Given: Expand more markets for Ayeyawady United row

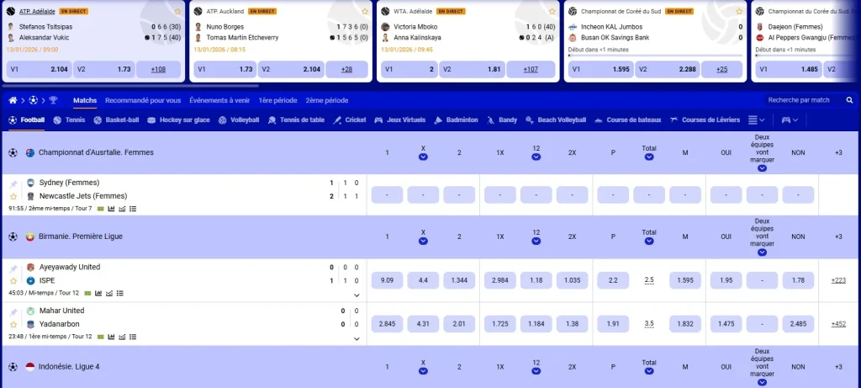Looking at the screenshot, I should [x=357, y=295].
